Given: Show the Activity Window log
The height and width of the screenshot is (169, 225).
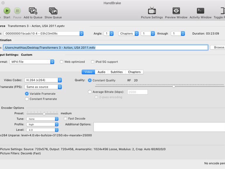Looking at the screenshot, I should tap(200, 11).
